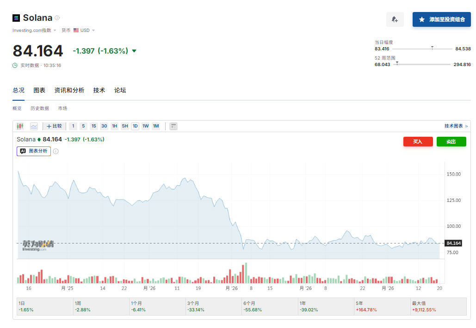Click the 294.816 52-week high value
This screenshot has height=328, width=476.
click(462, 65)
